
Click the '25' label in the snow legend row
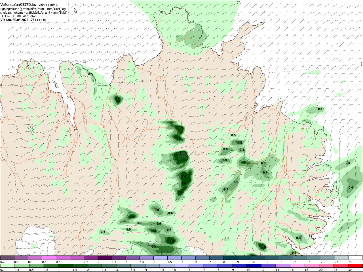[337, 261]
